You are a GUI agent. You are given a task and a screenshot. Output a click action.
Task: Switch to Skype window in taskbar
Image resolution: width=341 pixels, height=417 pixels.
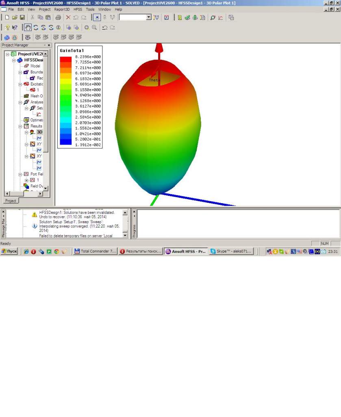click(231, 251)
